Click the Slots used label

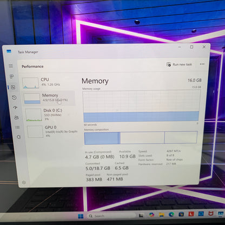point(145,156)
